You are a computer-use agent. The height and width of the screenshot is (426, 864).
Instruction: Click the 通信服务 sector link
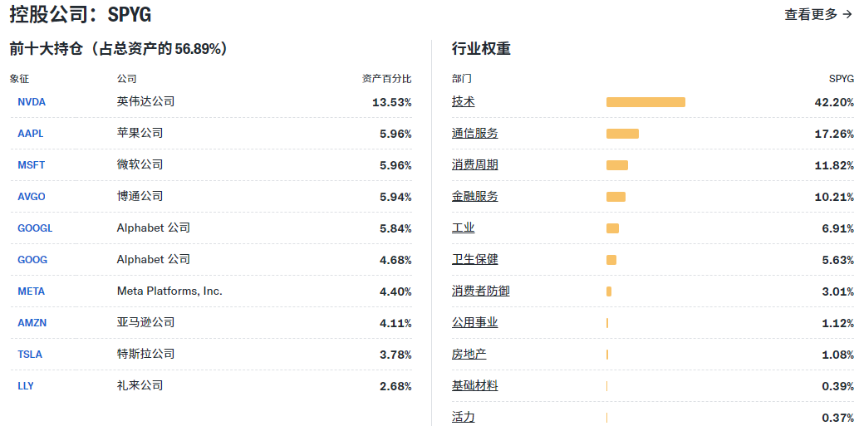475,133
